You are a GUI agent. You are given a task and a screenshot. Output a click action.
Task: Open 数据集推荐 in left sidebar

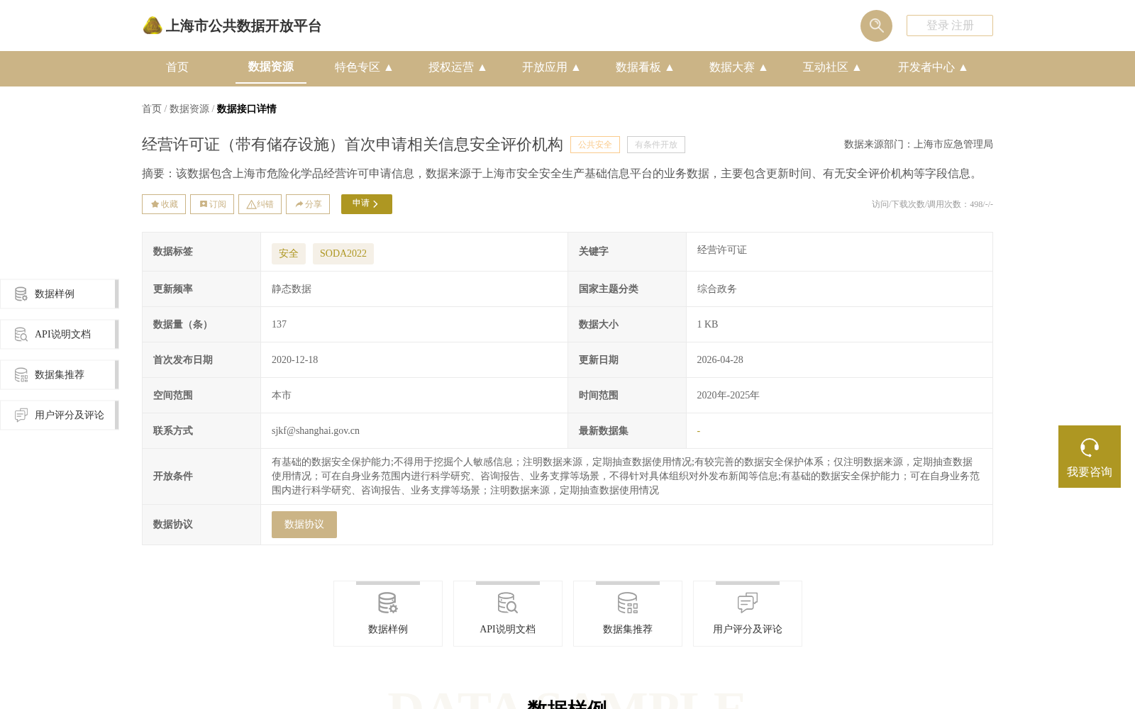59,374
